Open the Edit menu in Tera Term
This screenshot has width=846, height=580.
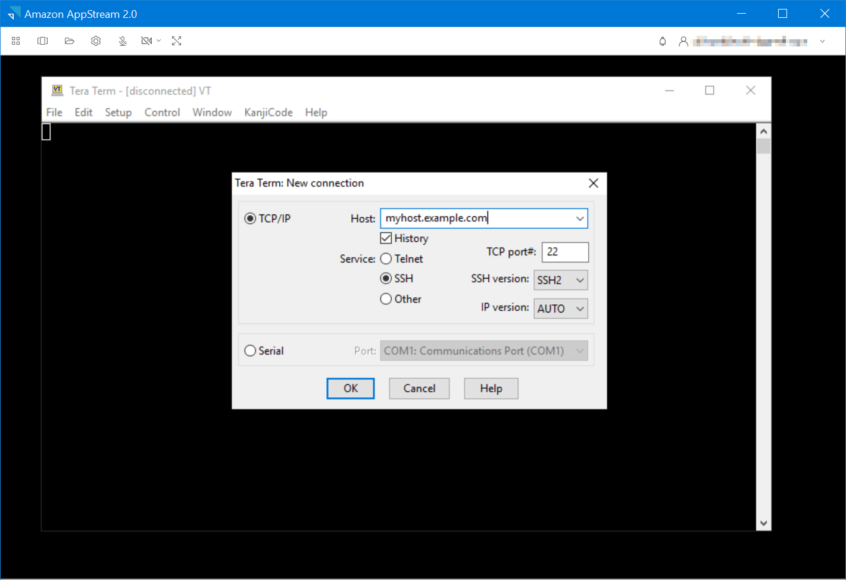[x=83, y=113]
